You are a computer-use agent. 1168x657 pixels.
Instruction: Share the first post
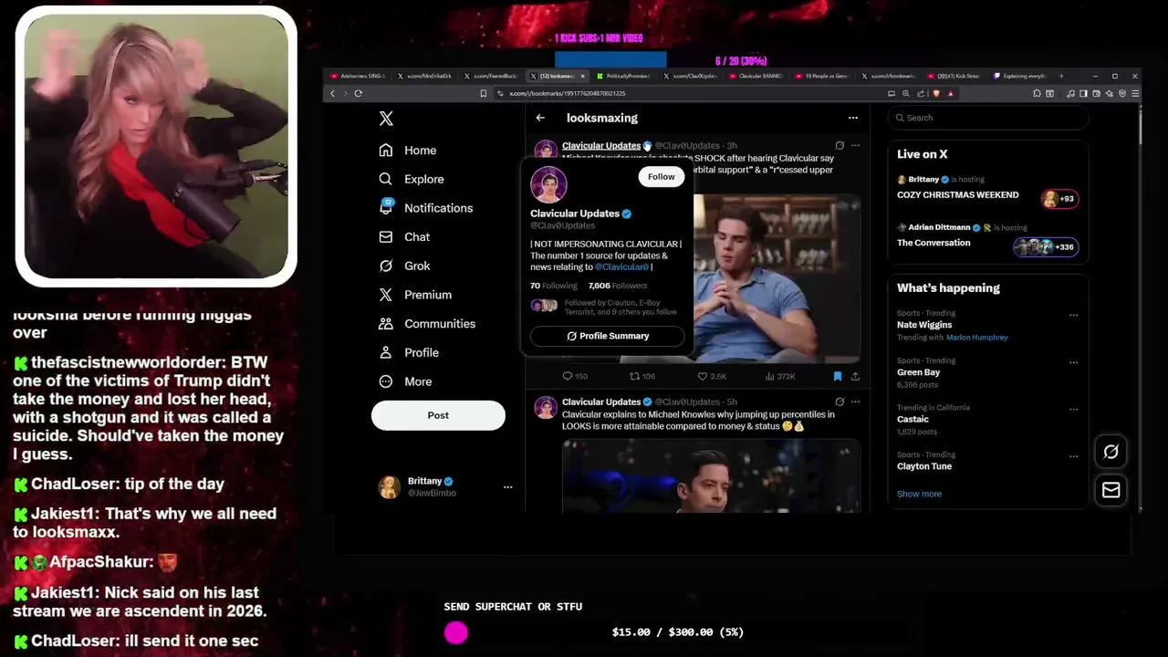855,376
